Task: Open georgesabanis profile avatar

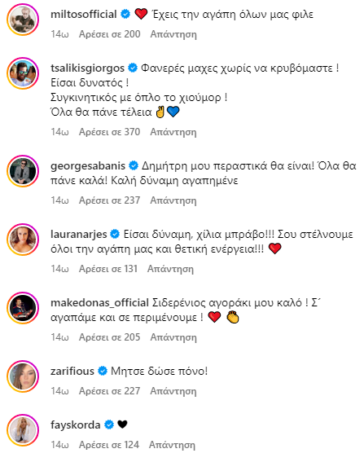Action: tap(23, 171)
